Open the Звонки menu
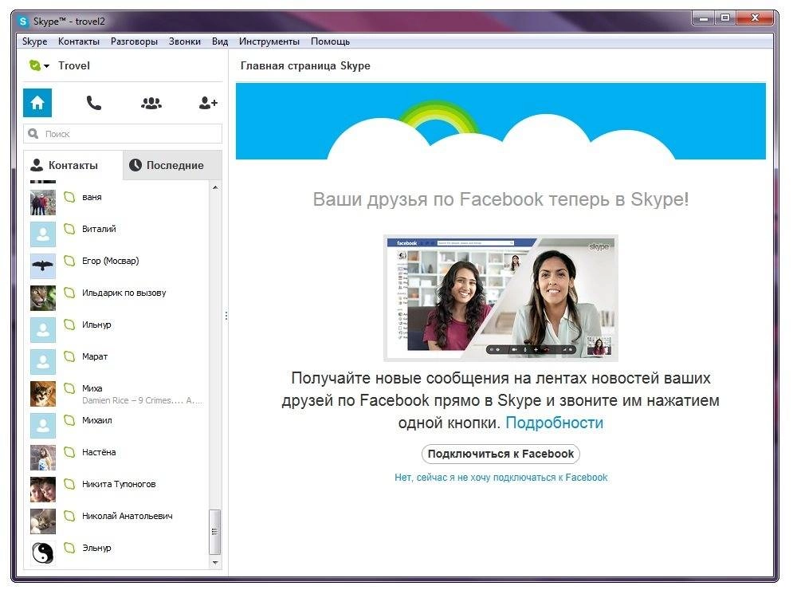 pos(185,41)
